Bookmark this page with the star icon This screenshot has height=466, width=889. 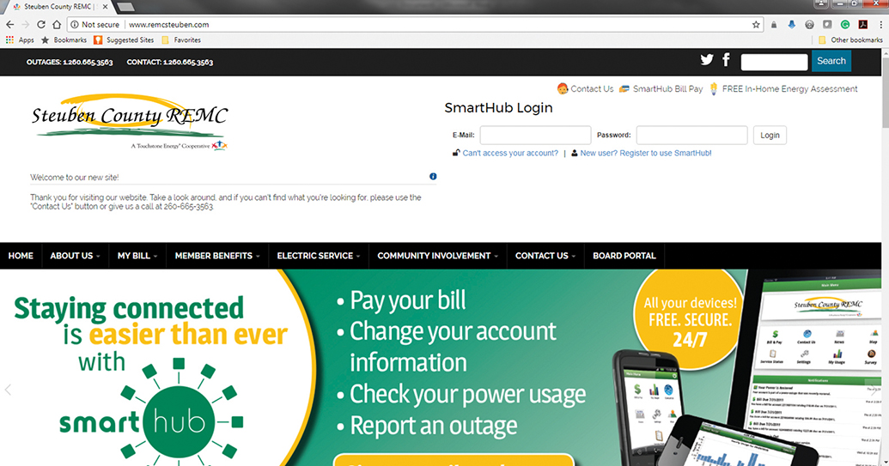coord(756,25)
